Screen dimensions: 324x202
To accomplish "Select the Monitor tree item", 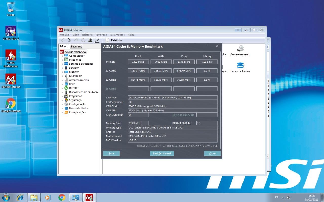I will tap(74, 72).
